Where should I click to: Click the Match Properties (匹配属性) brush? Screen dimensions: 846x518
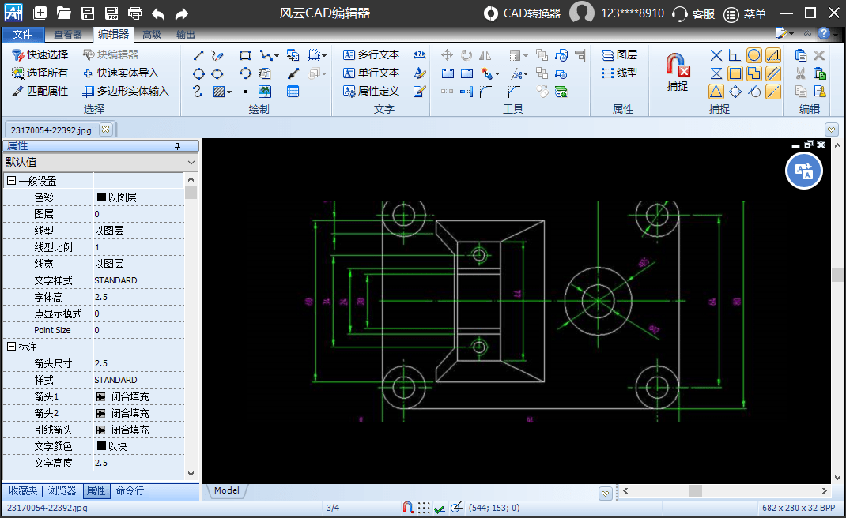pos(40,91)
